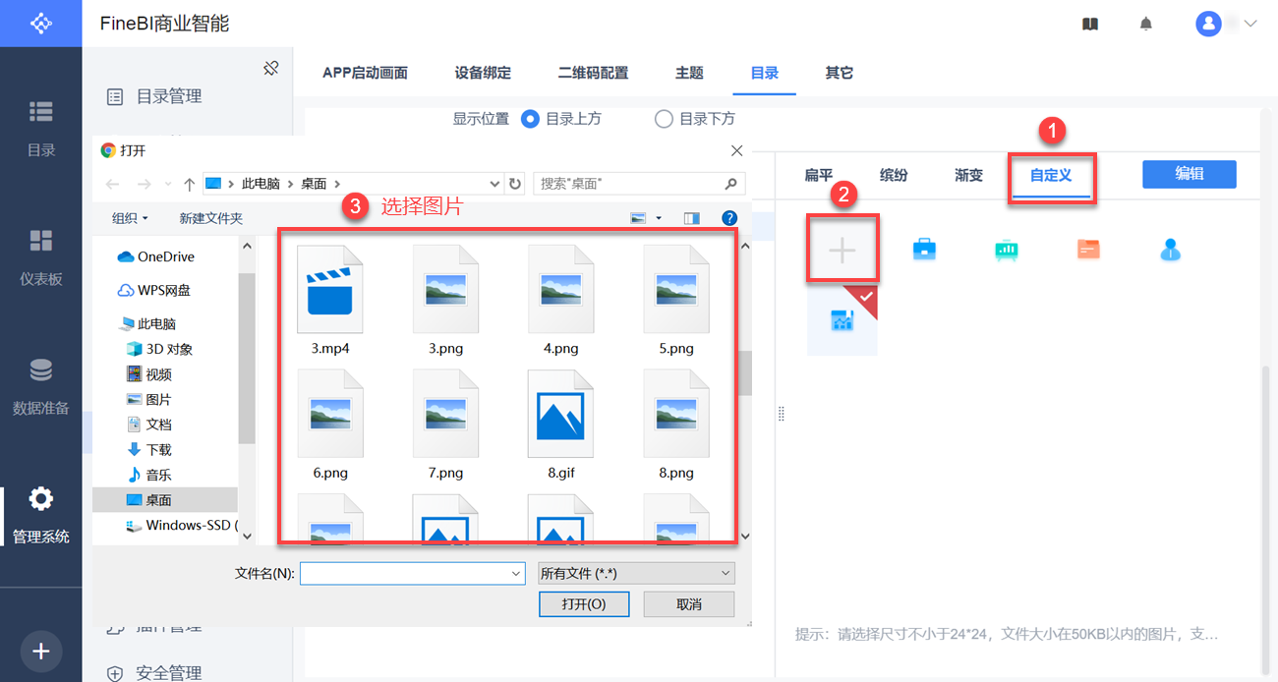Select the 渐变 icon style tab
The height and width of the screenshot is (682, 1278).
pyautogui.click(x=968, y=175)
